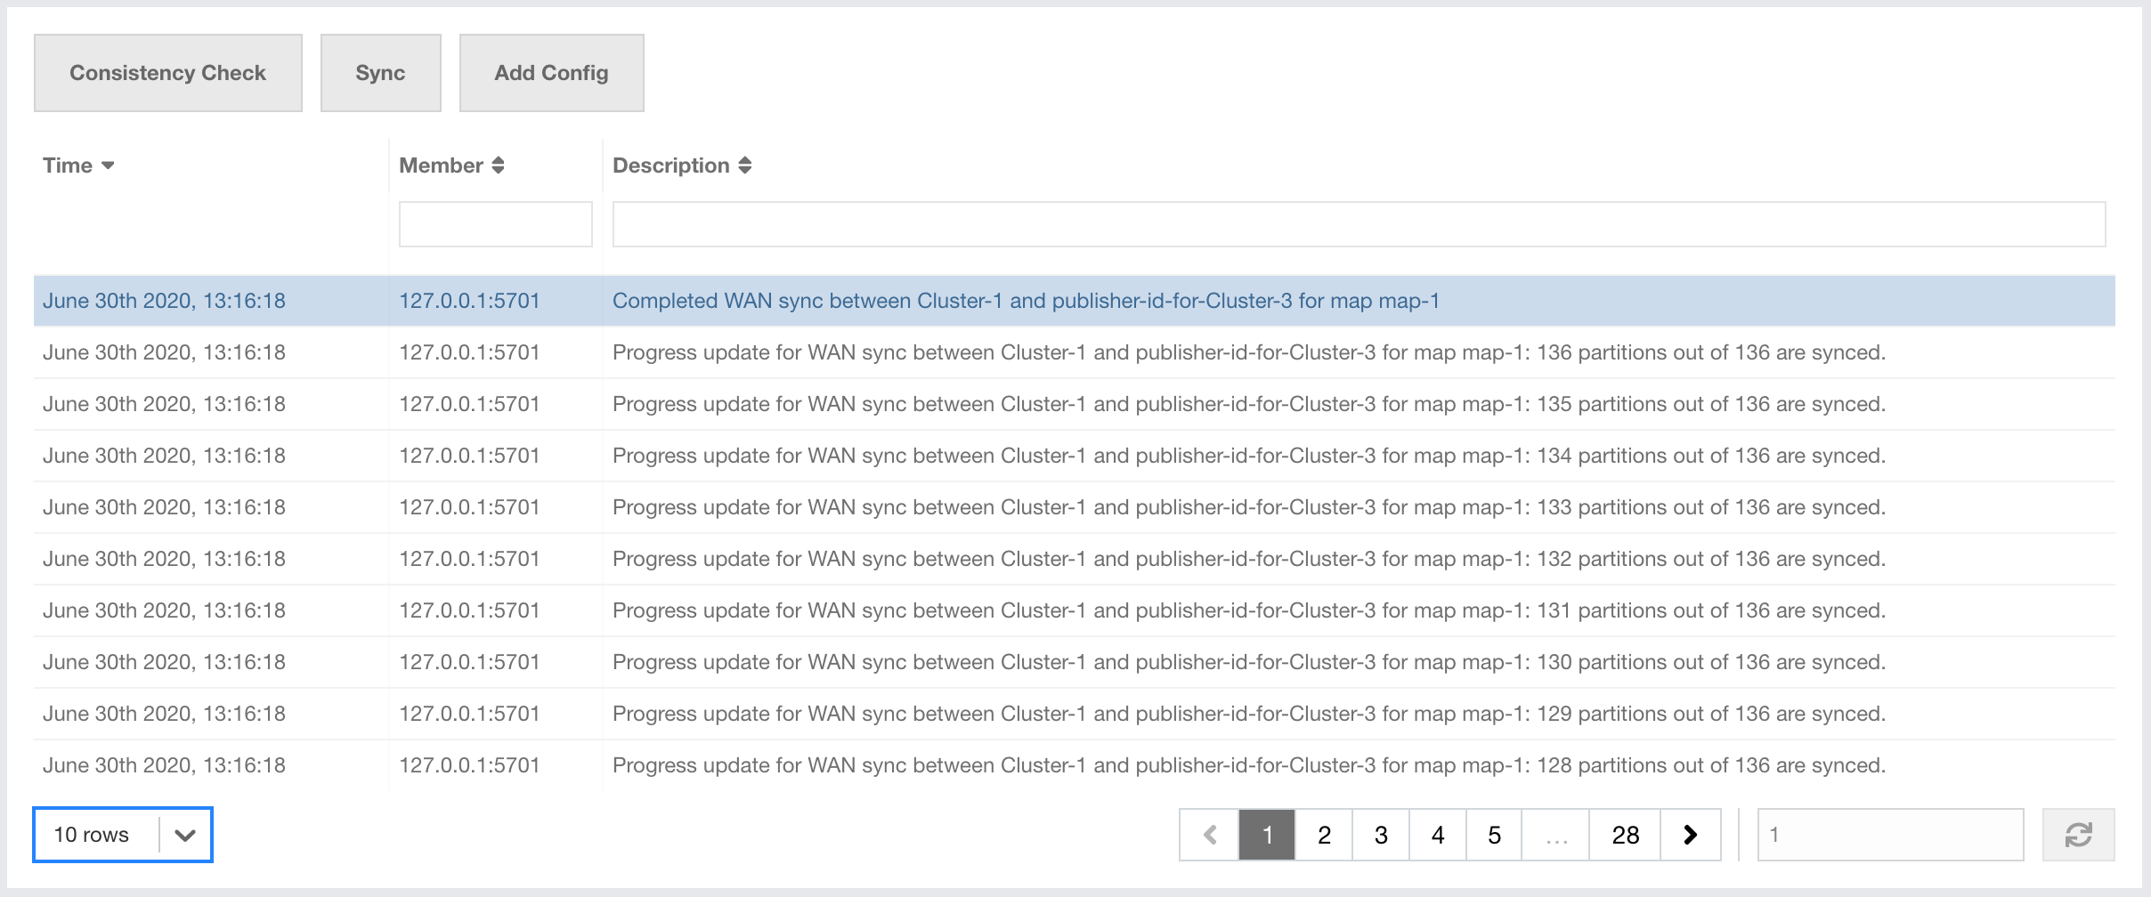Click the previous page arrow
2151x897 pixels.
tap(1209, 835)
